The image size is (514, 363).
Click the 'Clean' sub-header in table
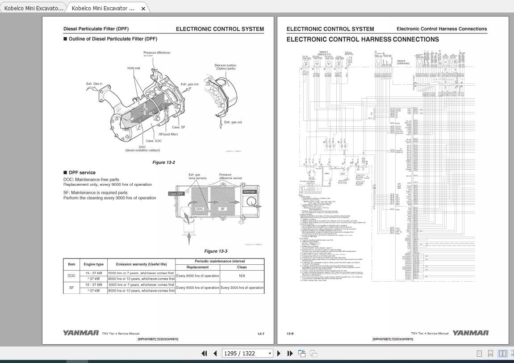click(242, 267)
